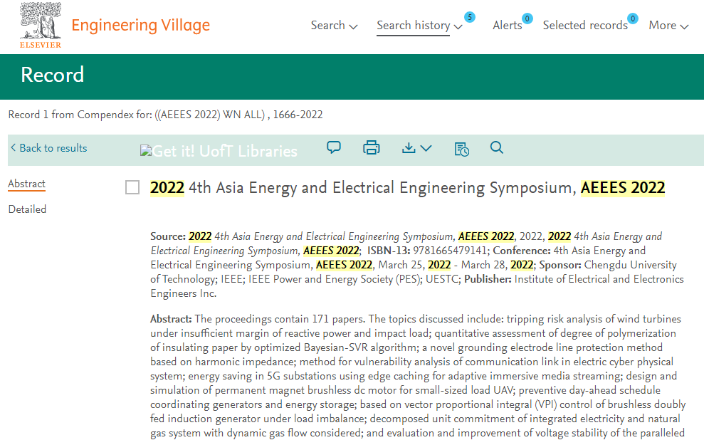Check the record selection checkbox
The width and height of the screenshot is (704, 440).
point(132,187)
